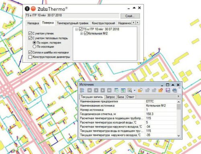Click the refresh table icon
The height and width of the screenshot is (154, 201).
point(123,90)
